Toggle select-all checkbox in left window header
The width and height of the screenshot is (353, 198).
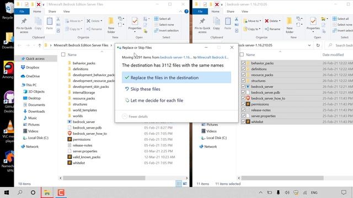(x=63, y=54)
